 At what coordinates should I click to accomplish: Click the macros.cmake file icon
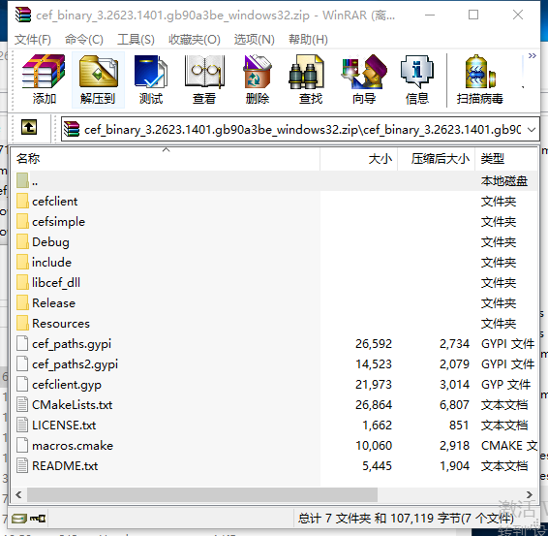click(x=22, y=445)
